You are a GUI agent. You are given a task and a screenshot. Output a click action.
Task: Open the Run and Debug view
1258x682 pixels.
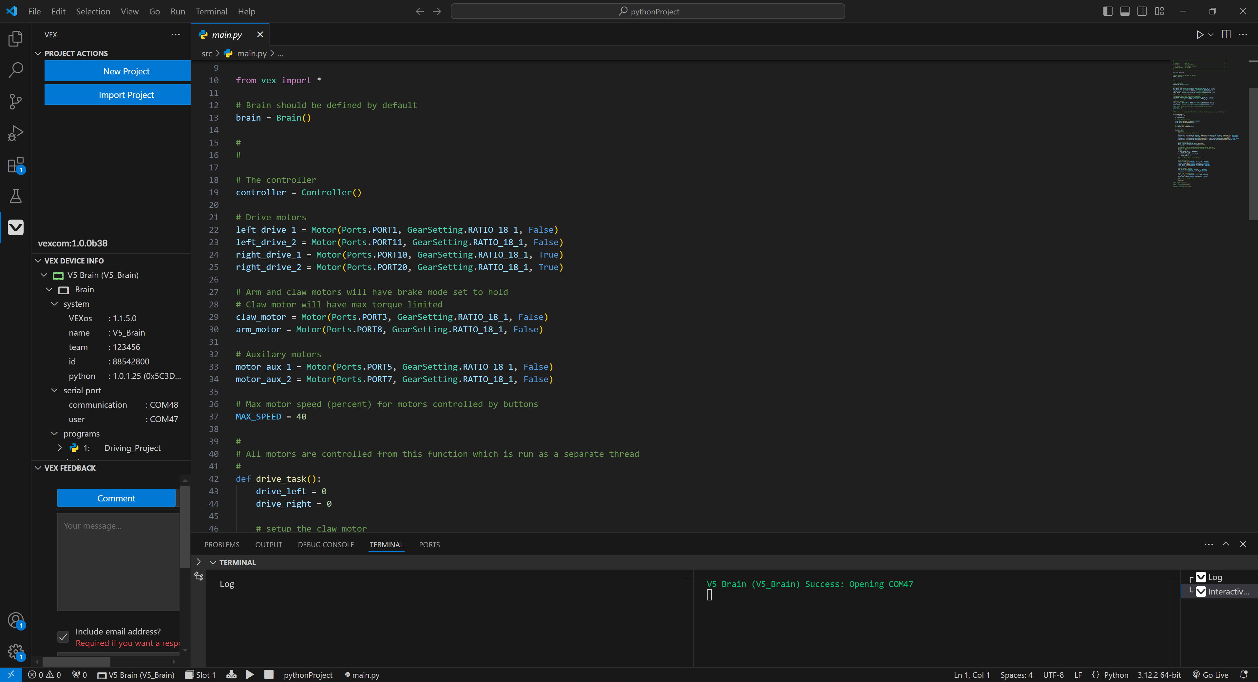(x=16, y=132)
